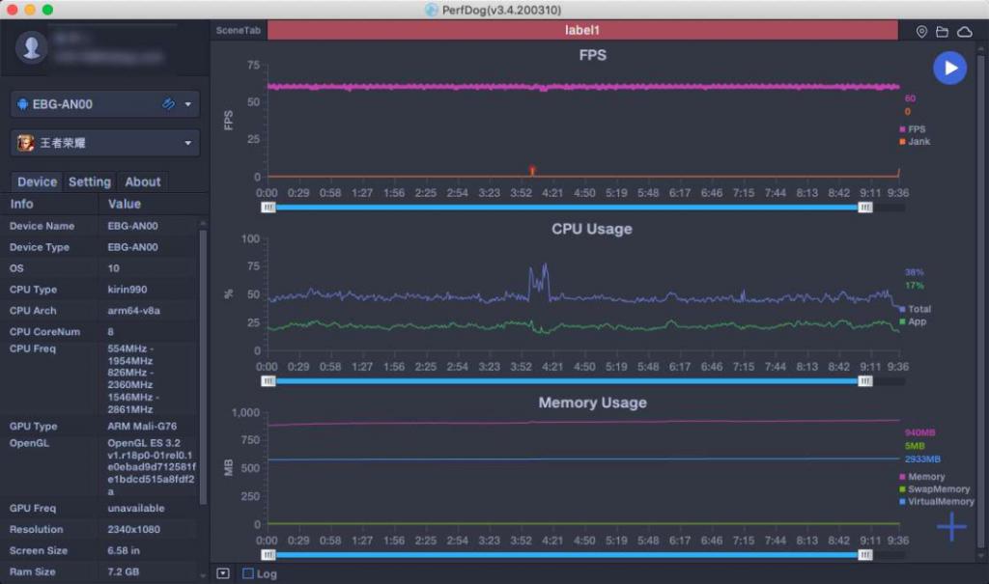
Task: Click the 38% total CPU reading
Action: (x=914, y=272)
